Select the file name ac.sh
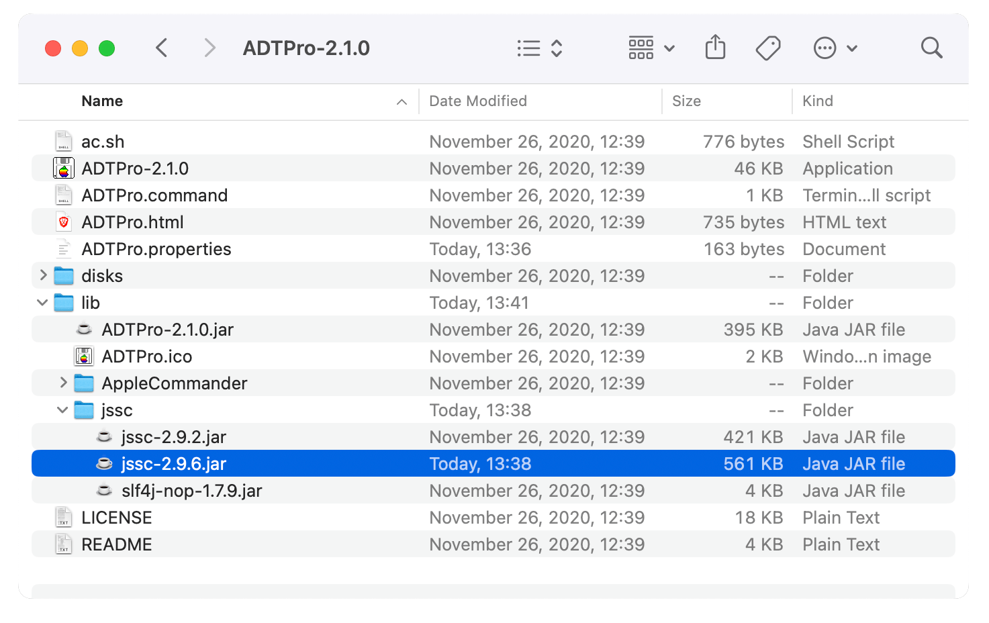Screen dimensions: 989x623 coord(103,142)
